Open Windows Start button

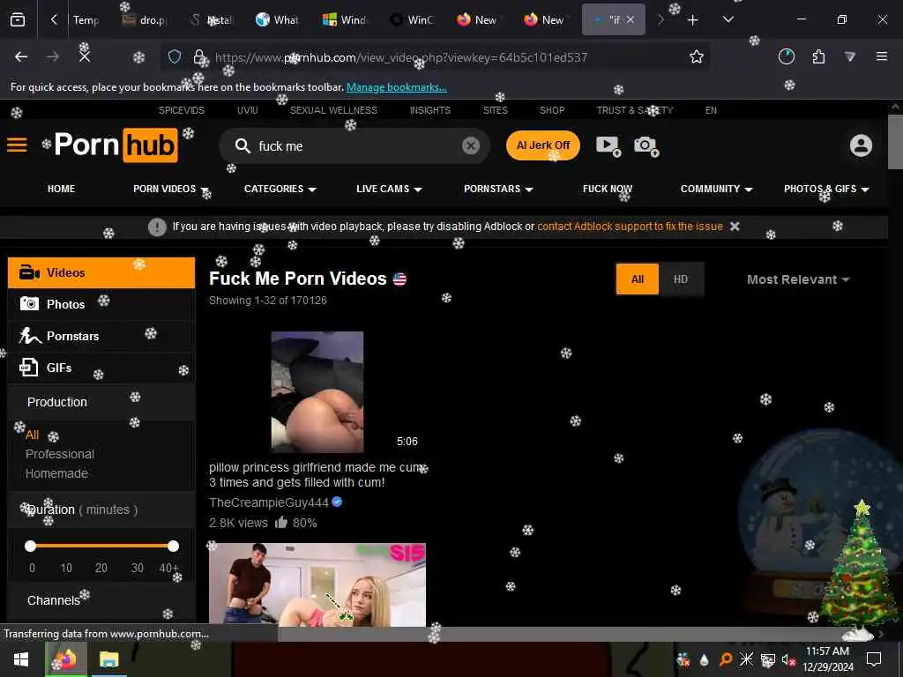(x=21, y=659)
